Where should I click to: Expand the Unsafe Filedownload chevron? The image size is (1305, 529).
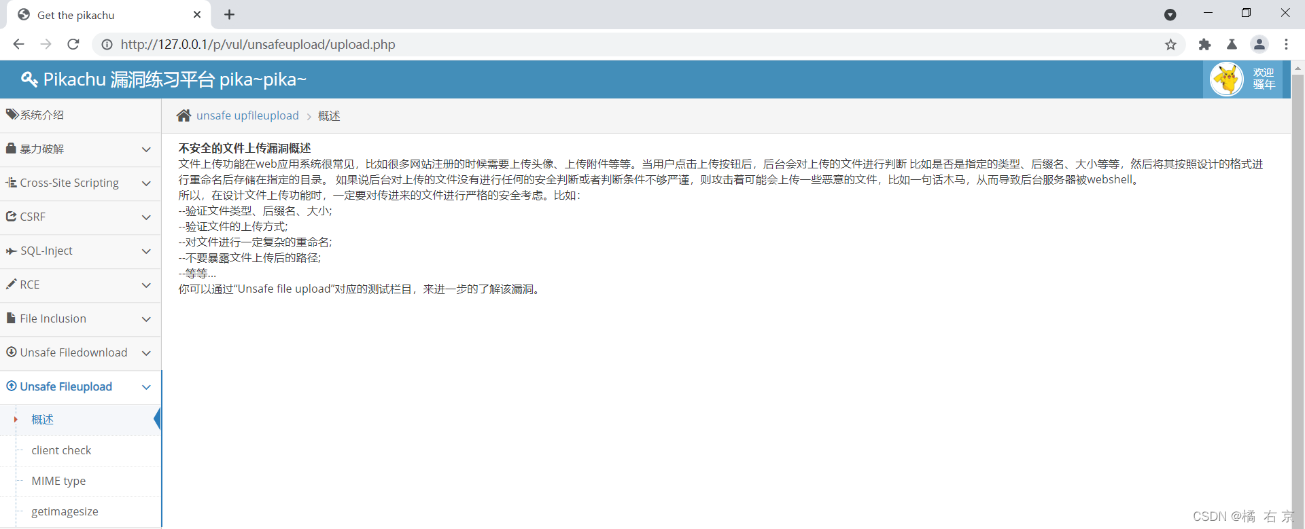pyautogui.click(x=146, y=353)
